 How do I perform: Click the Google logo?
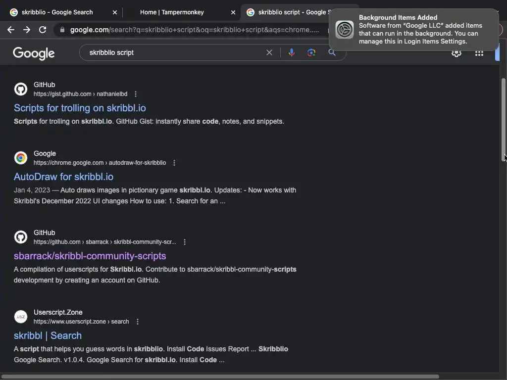pos(34,53)
